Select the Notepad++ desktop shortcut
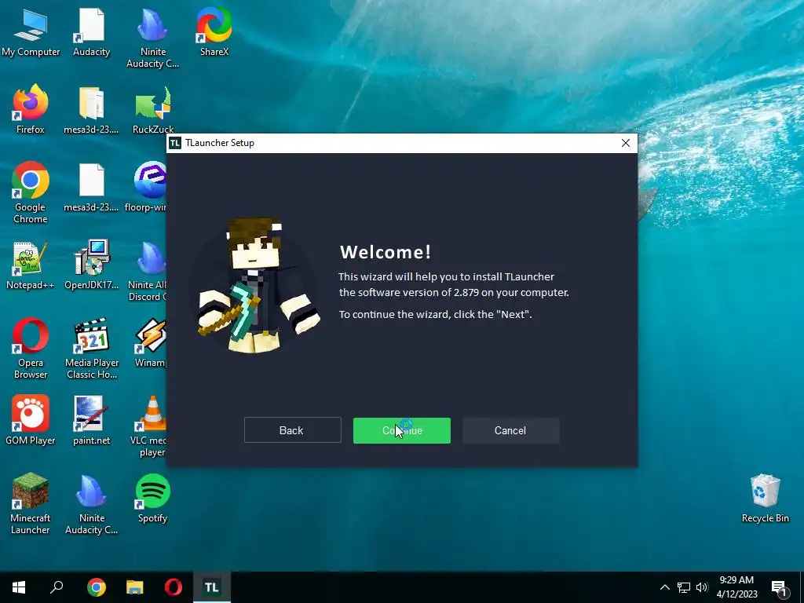804x603 pixels. (x=31, y=265)
